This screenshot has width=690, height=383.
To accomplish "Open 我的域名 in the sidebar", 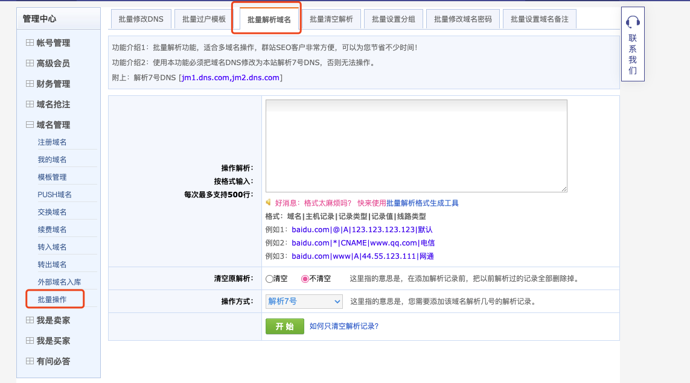I will 52,160.
